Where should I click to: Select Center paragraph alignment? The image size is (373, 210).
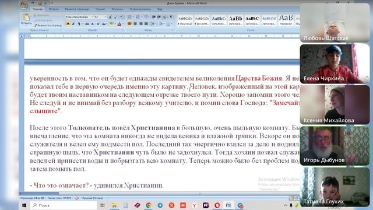(x=135, y=24)
